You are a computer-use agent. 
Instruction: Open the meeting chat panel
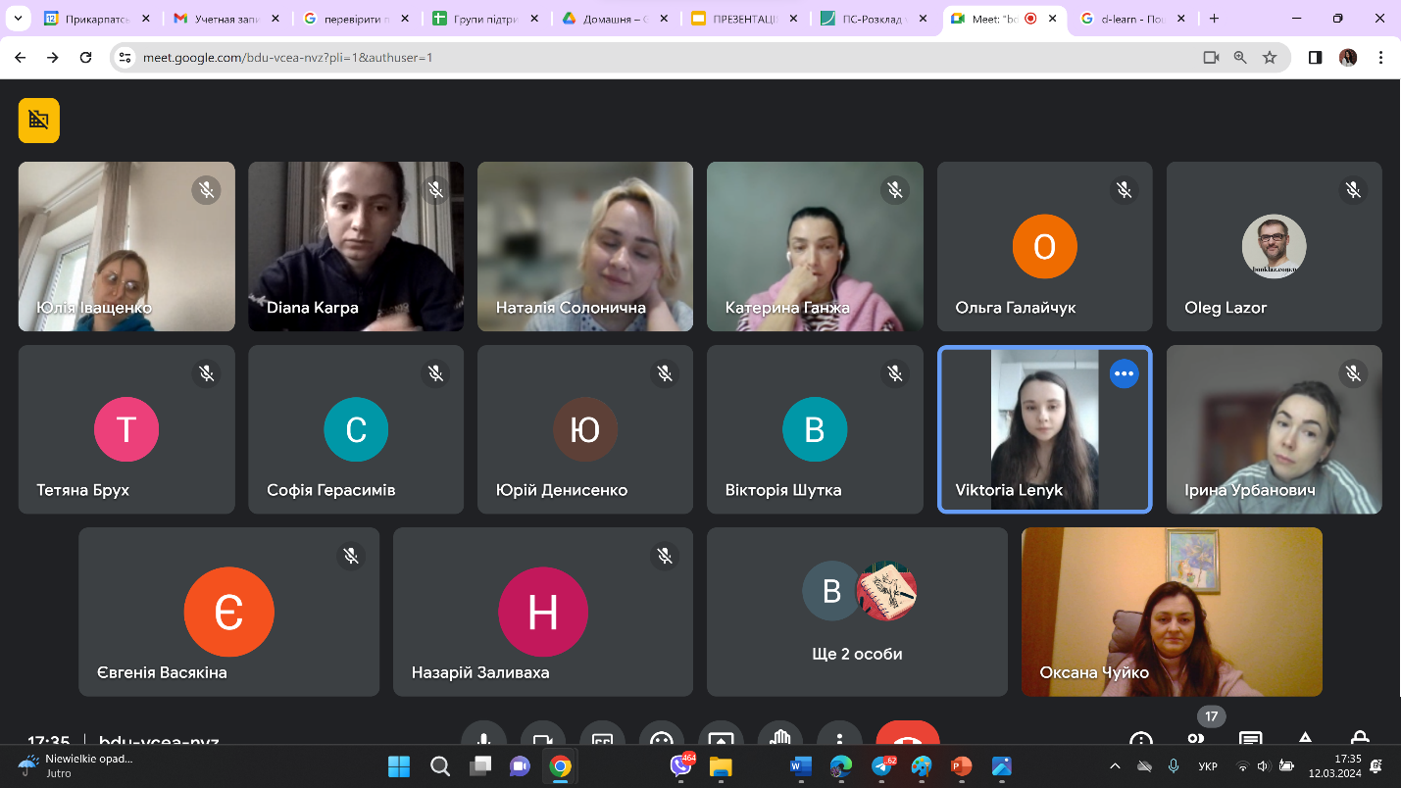pos(1250,740)
